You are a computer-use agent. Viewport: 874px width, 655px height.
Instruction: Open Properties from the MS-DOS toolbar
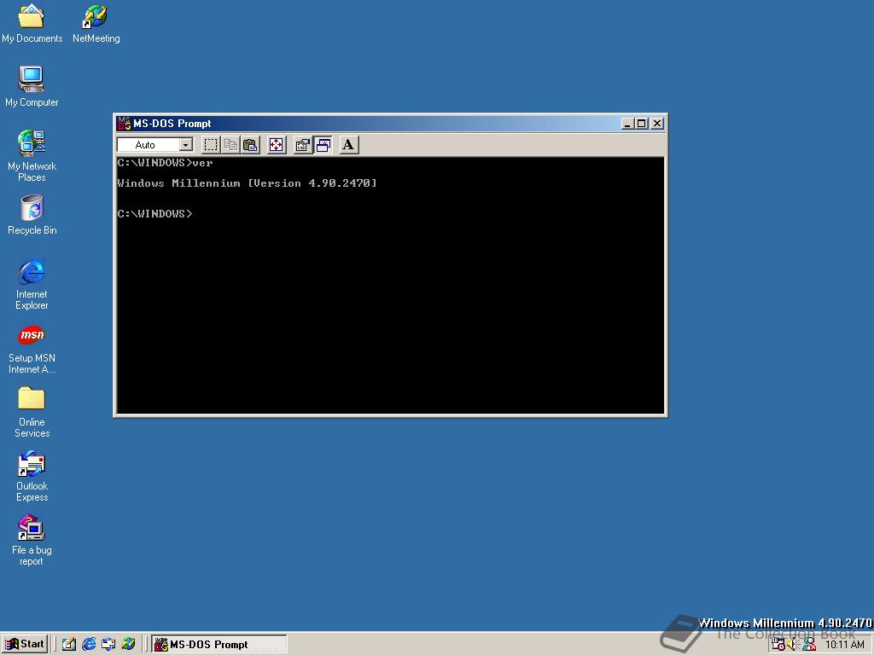(303, 145)
